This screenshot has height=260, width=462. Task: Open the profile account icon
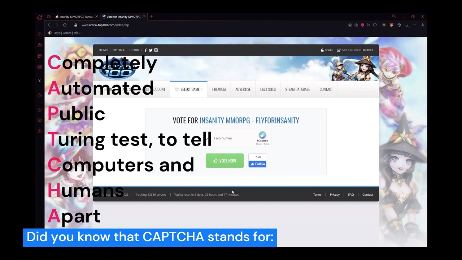(423, 25)
